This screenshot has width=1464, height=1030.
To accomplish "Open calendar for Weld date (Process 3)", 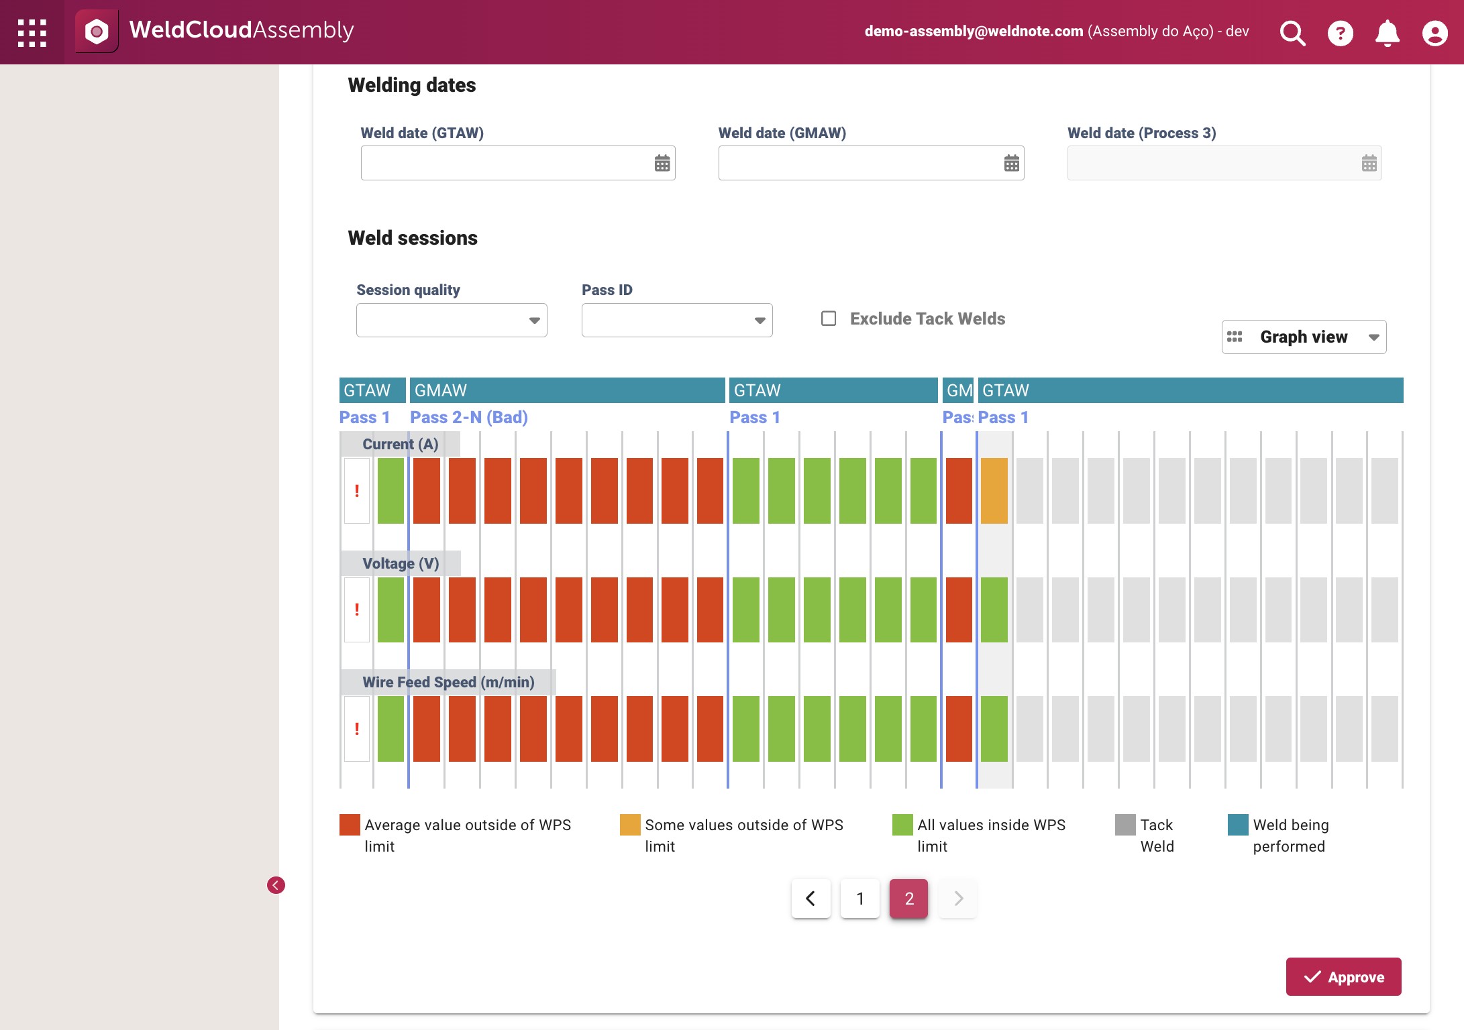I will tap(1369, 163).
